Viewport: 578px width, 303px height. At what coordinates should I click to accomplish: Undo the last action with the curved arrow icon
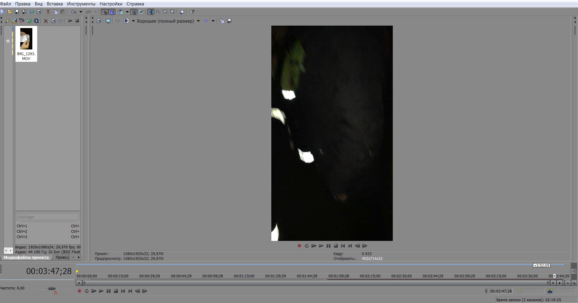74,12
